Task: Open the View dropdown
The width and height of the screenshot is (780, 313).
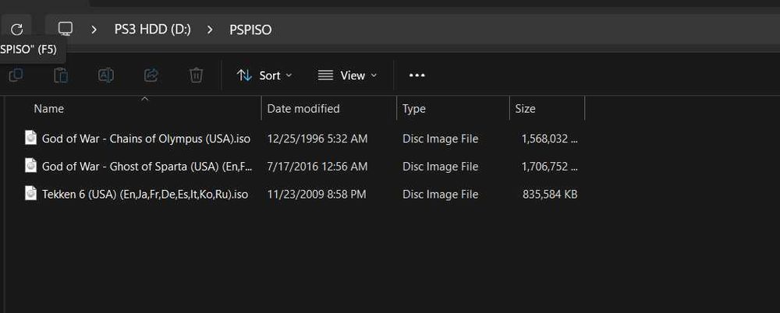Action: pos(347,76)
